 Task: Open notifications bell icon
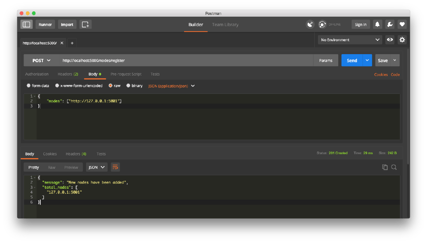pos(377,24)
